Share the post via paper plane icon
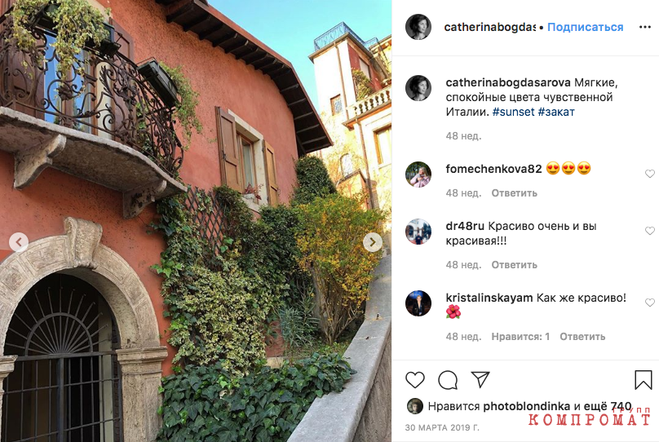Viewport: 659px width, 442px height. click(x=480, y=379)
